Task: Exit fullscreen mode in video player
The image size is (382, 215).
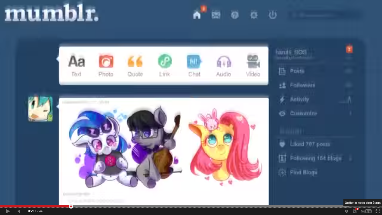Action: 378,211
